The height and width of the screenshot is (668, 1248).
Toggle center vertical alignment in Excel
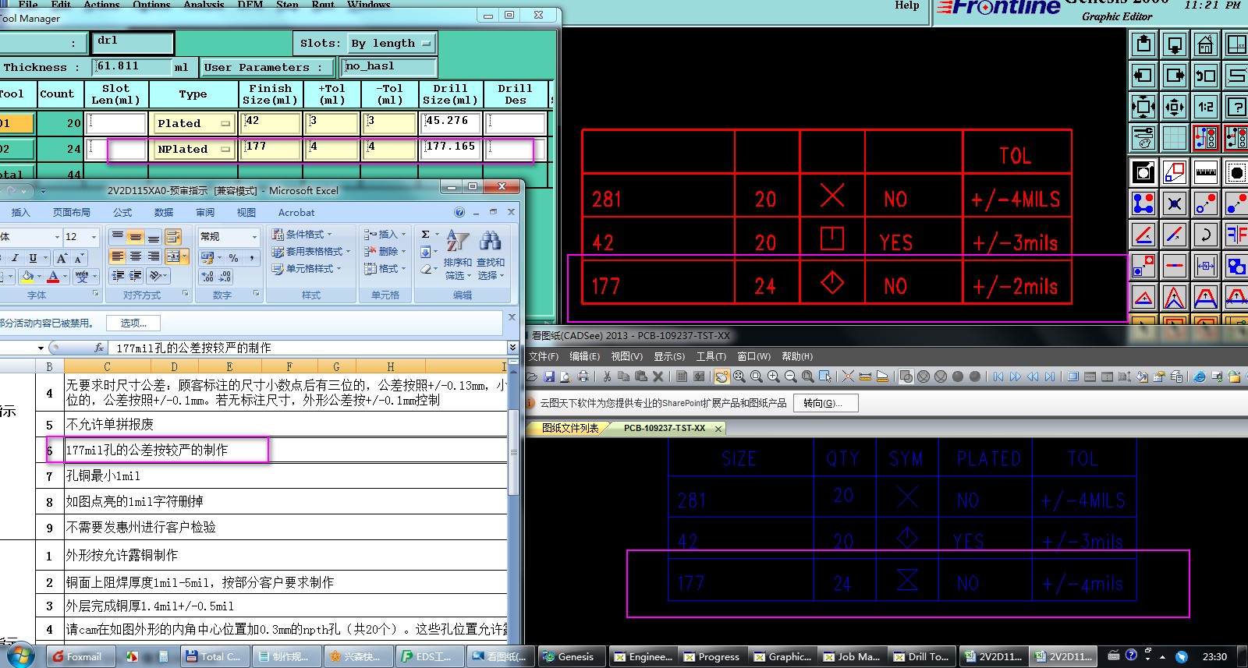136,237
